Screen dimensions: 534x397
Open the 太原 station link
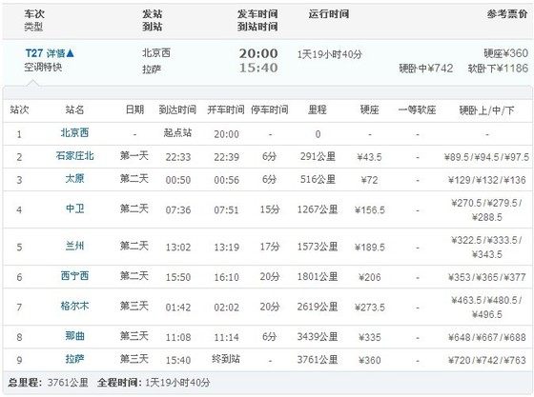tap(74, 178)
